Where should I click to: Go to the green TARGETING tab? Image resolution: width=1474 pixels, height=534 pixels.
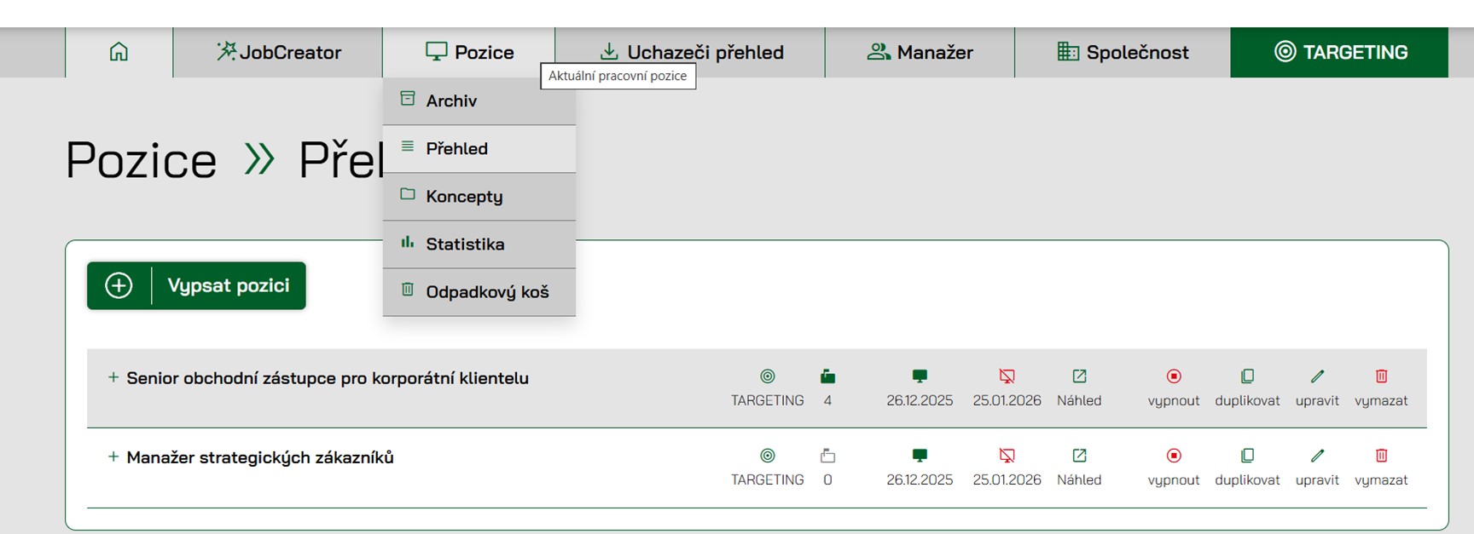[1339, 52]
